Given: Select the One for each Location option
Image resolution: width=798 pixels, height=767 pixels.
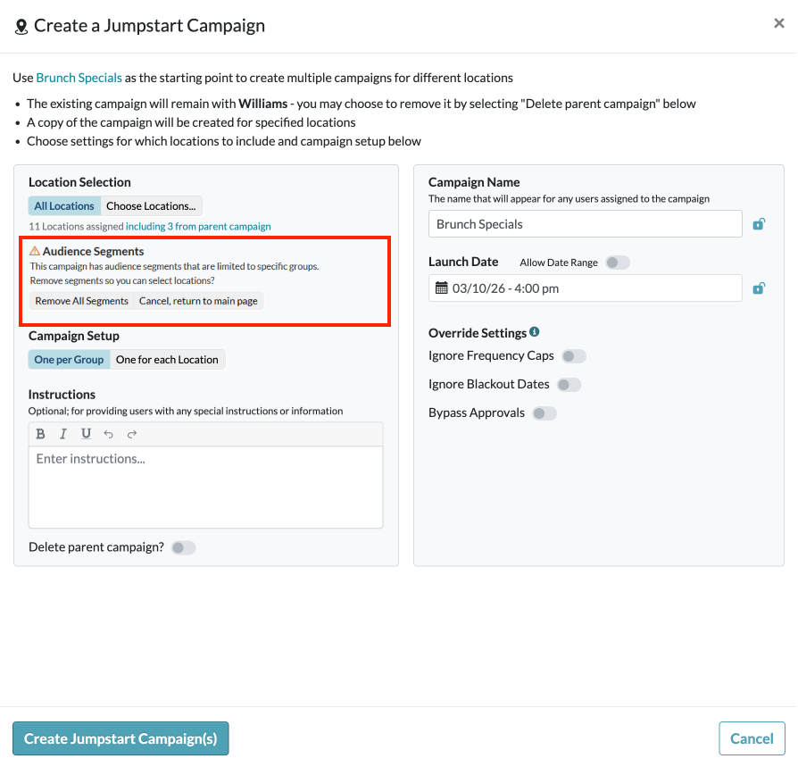Looking at the screenshot, I should [x=167, y=360].
